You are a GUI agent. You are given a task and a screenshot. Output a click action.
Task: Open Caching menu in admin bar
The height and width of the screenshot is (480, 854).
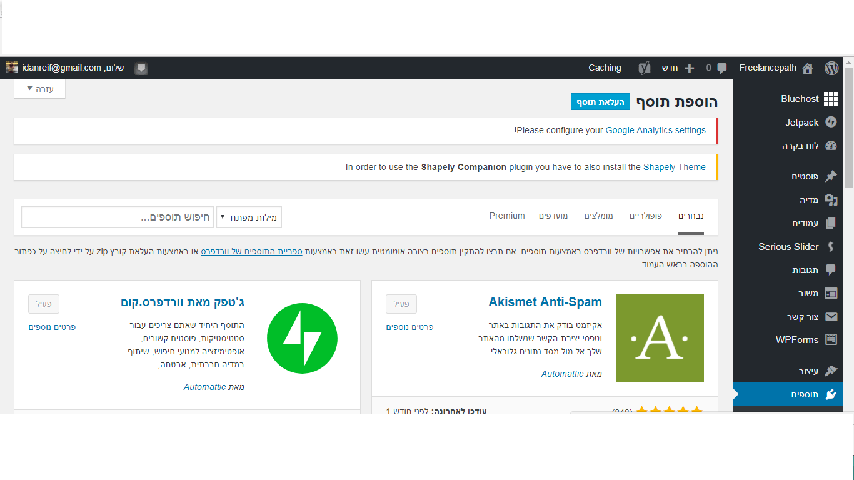[x=605, y=68]
